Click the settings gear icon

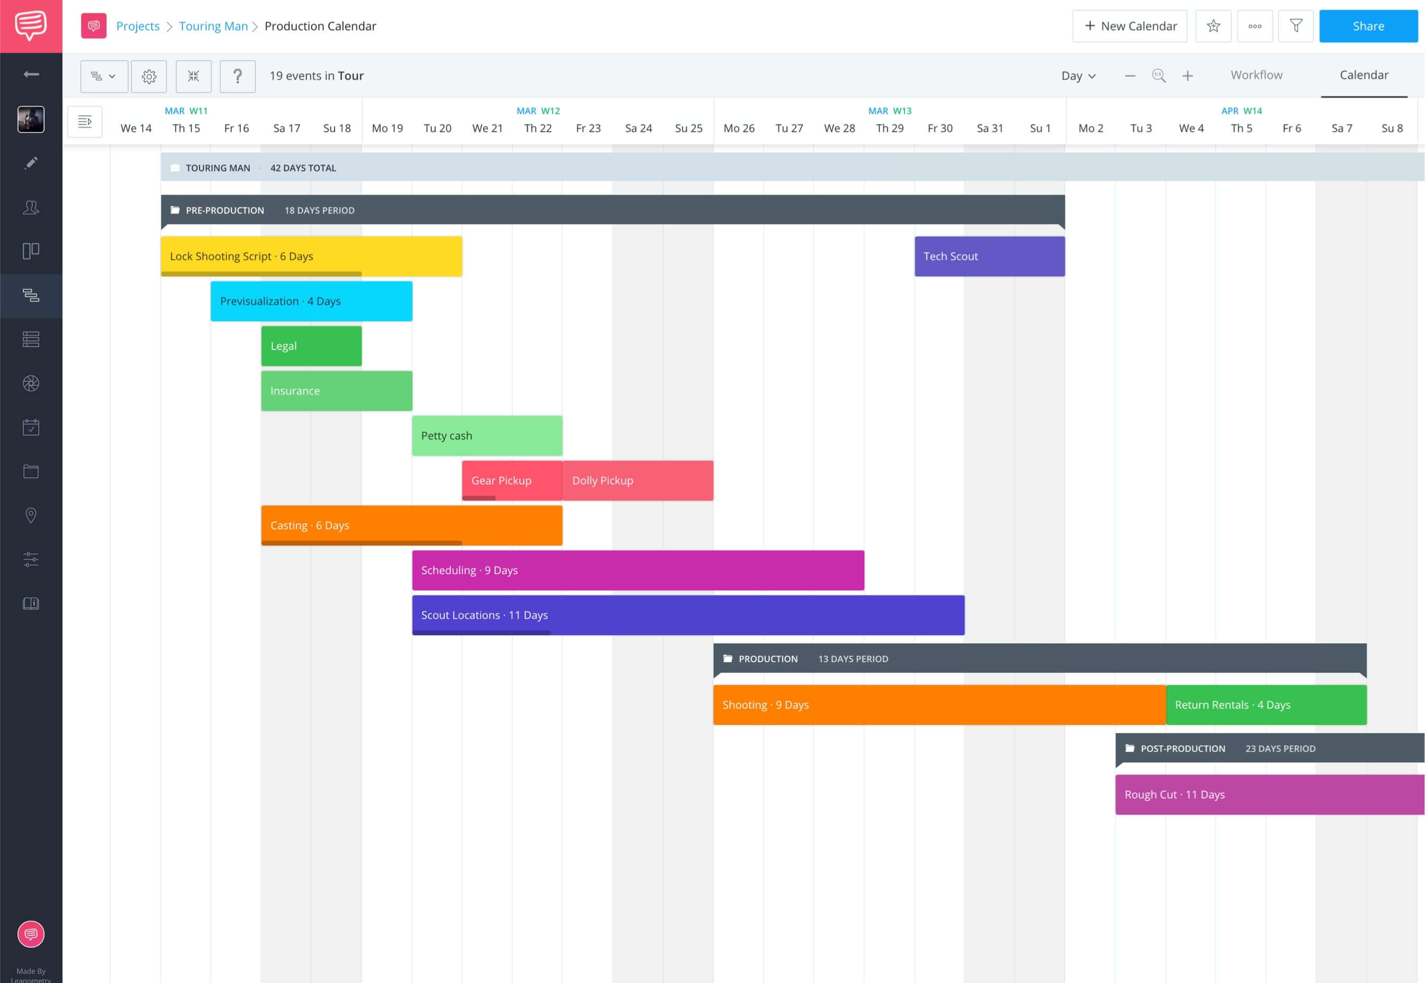tap(150, 75)
